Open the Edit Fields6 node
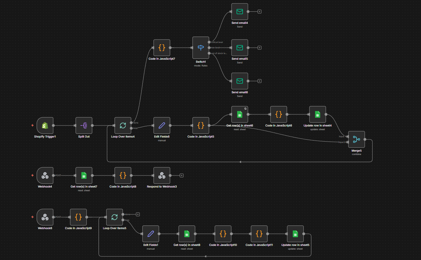Viewport: 421px width, 260px height. tap(162, 125)
